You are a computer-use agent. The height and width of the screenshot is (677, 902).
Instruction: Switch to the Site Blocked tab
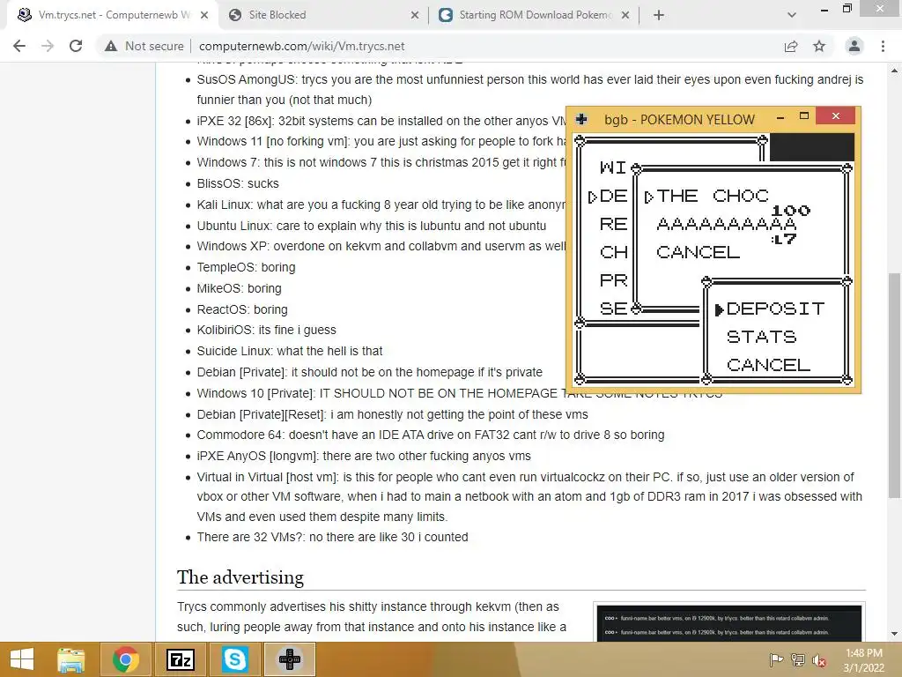click(323, 15)
